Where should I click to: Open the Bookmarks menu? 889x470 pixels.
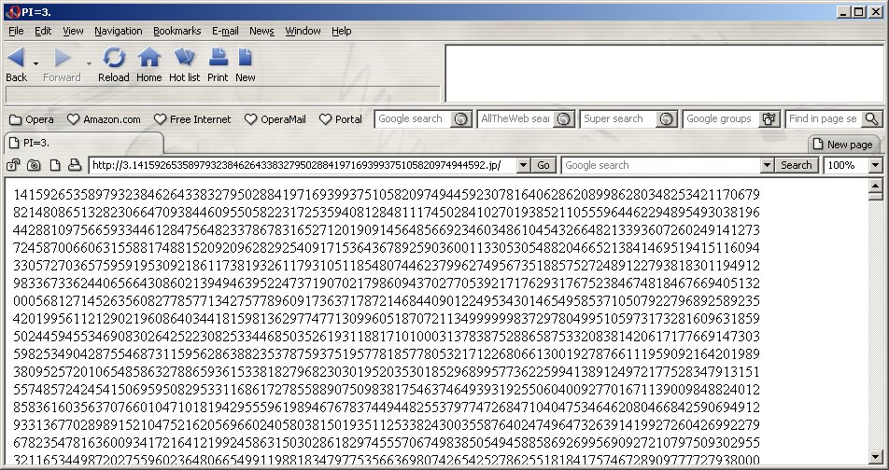176,31
